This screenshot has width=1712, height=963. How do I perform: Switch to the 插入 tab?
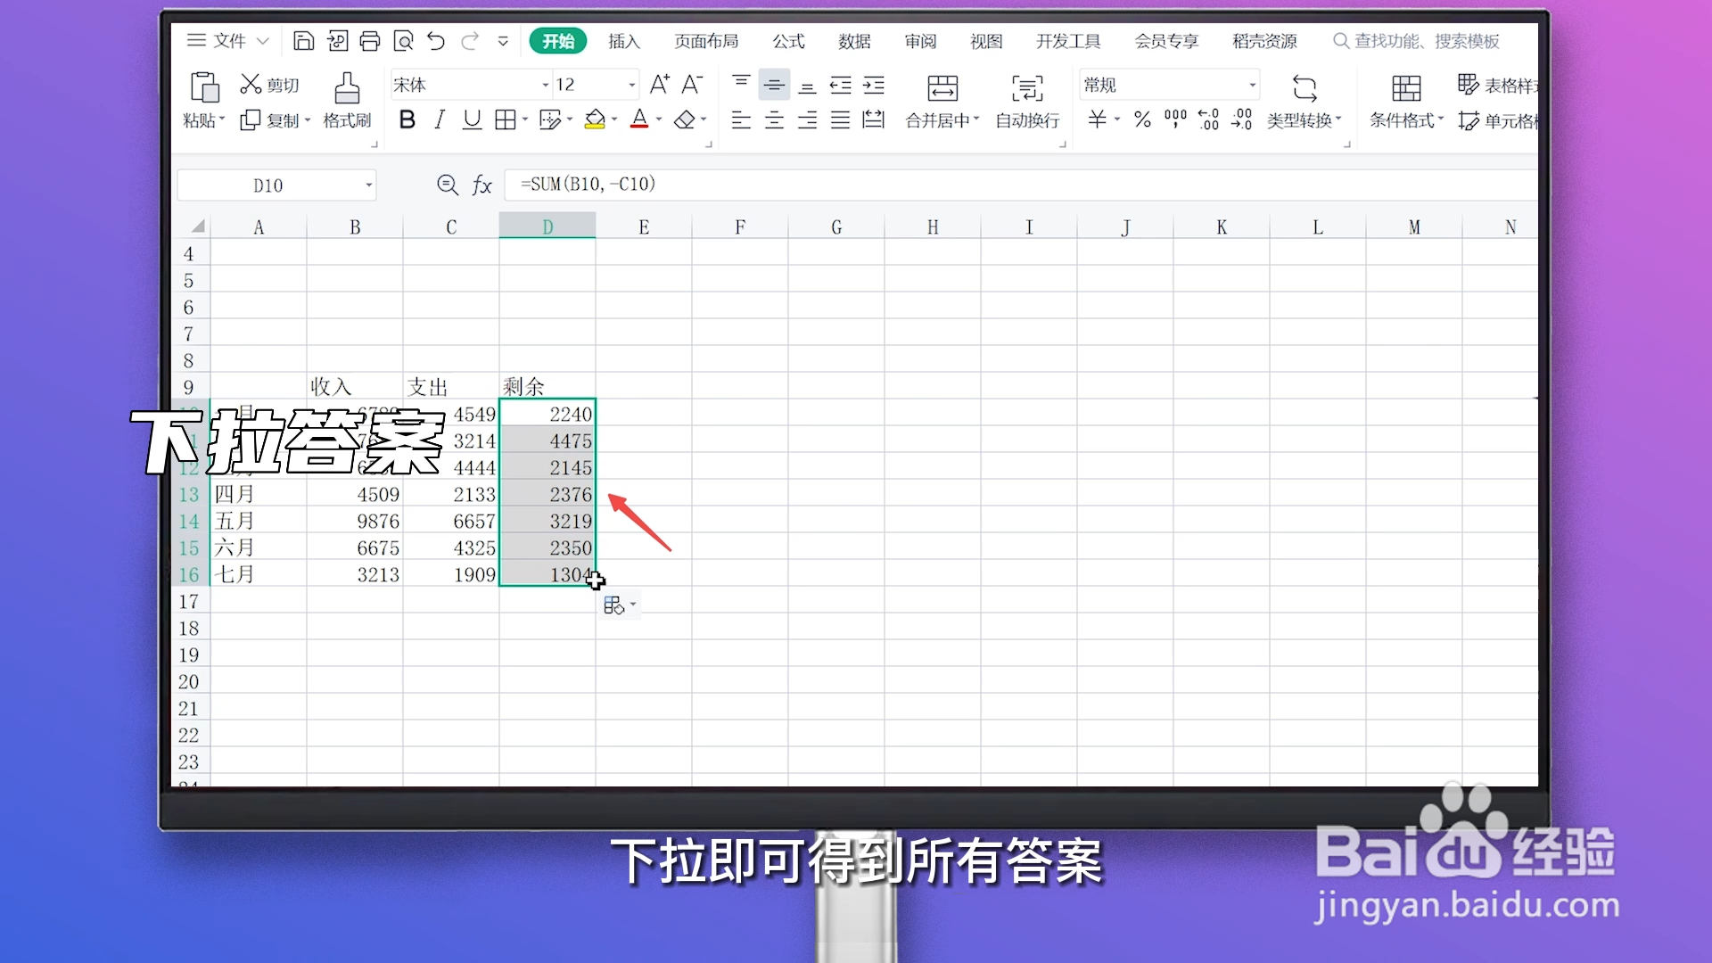point(624,41)
